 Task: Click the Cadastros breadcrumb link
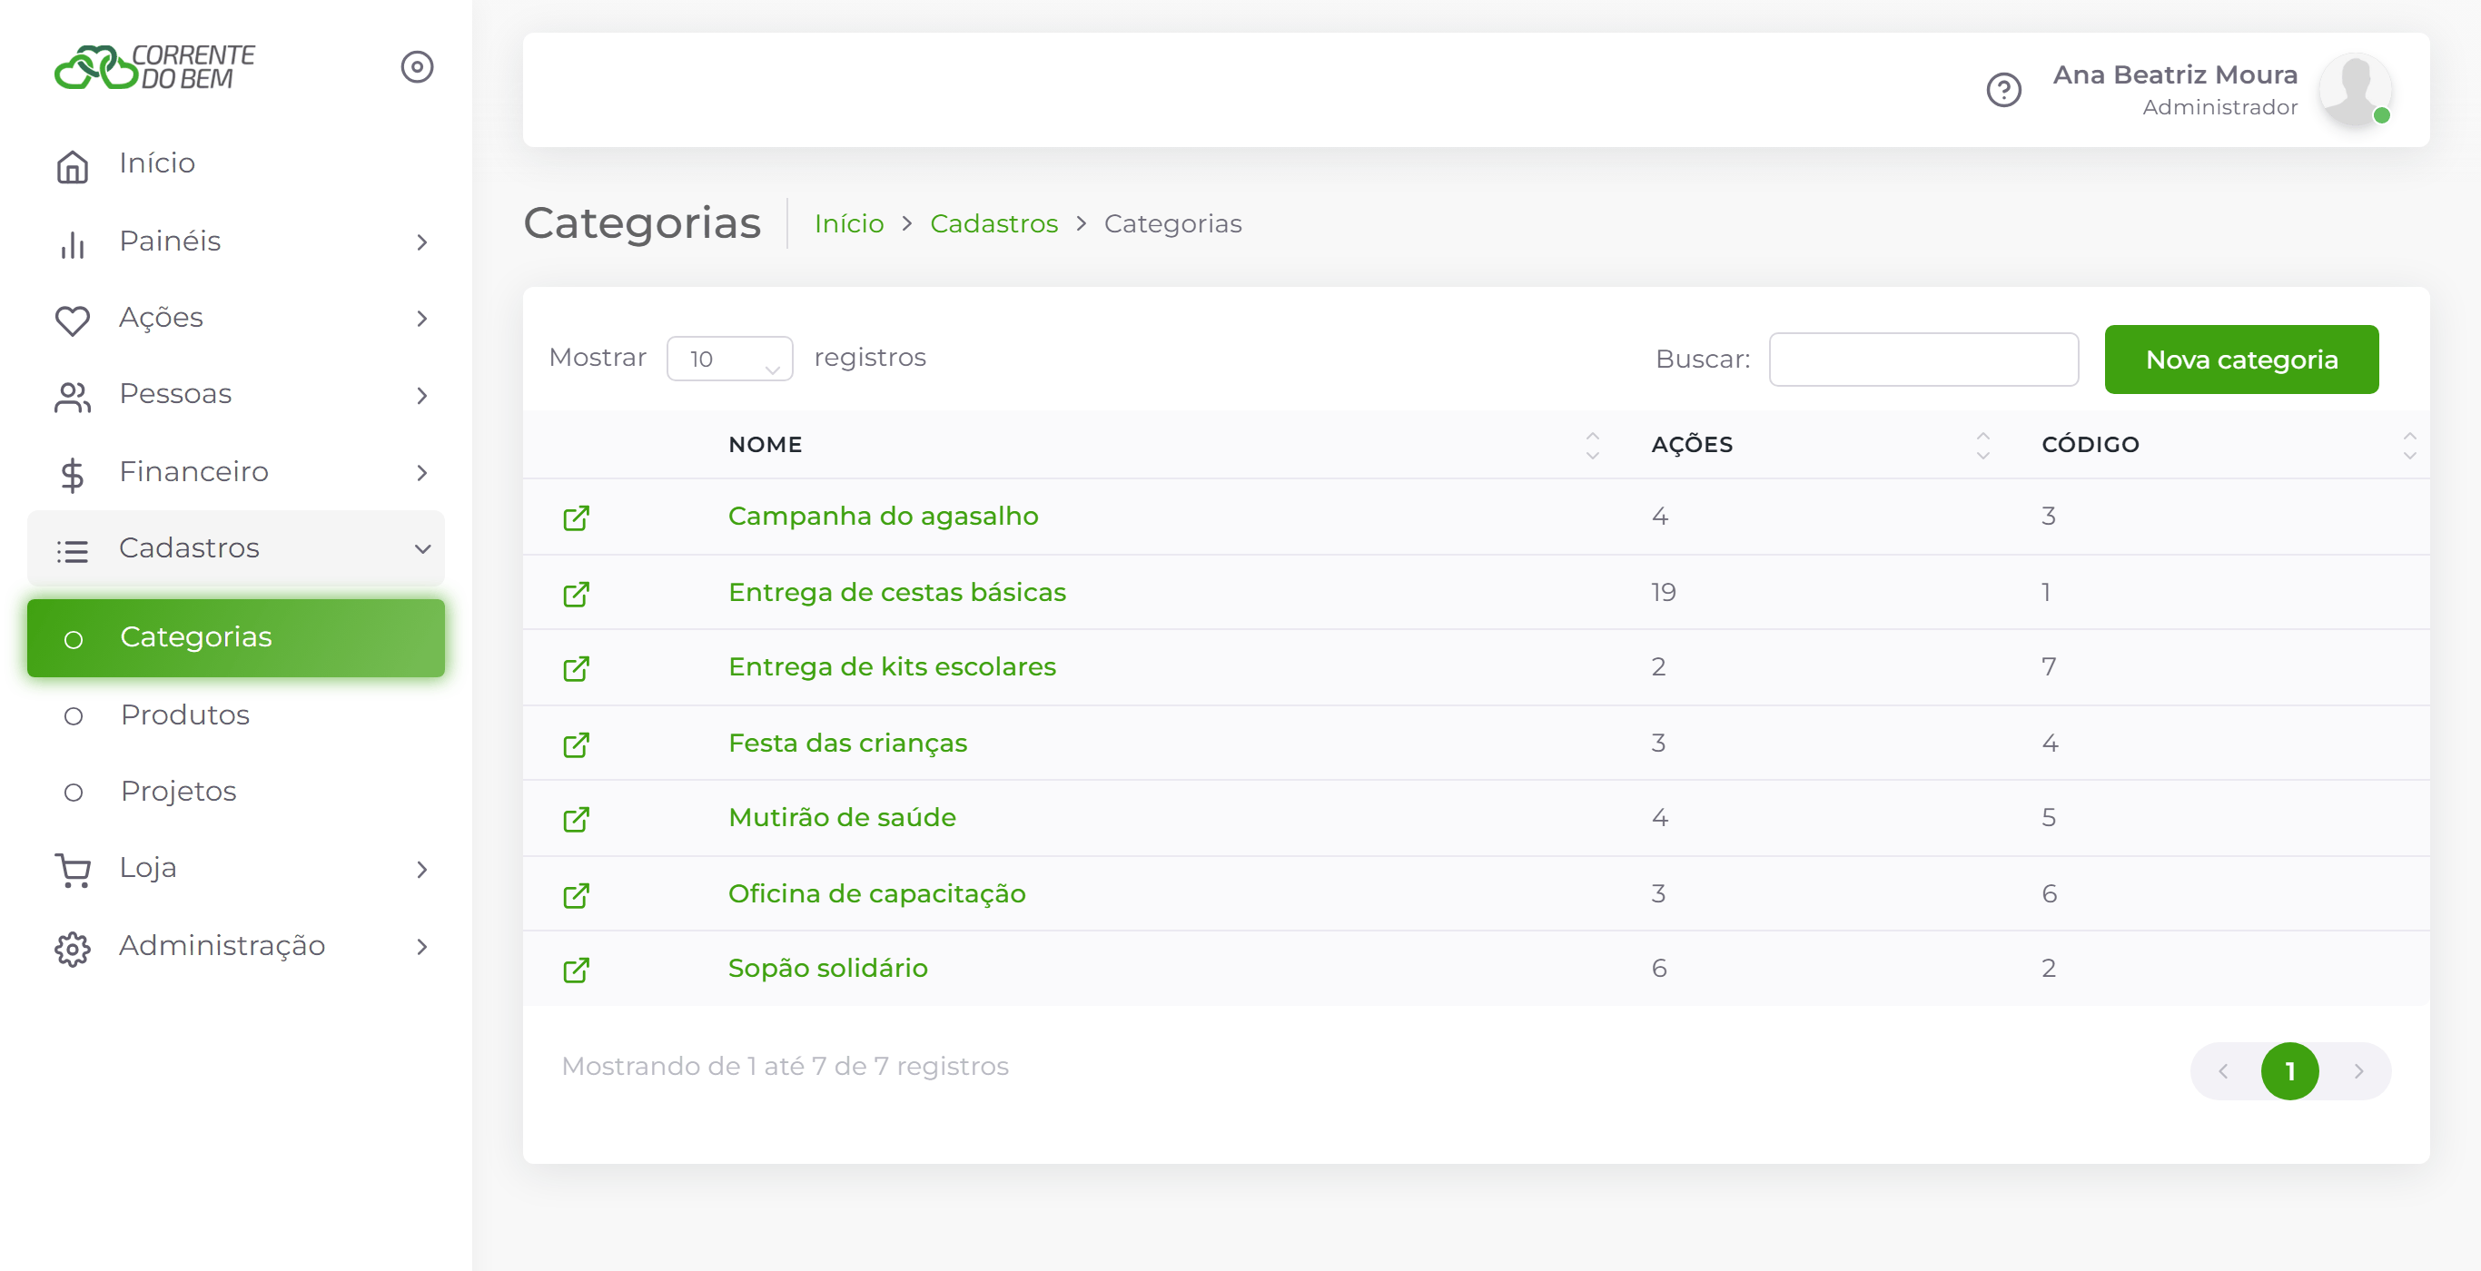993,223
